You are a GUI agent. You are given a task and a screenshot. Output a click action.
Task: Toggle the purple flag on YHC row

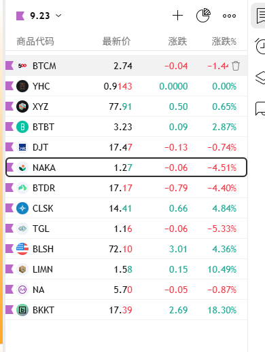pos(10,86)
